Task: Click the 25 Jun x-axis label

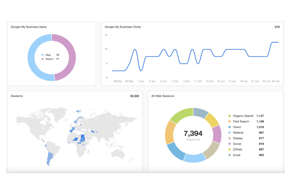Action: (276, 81)
